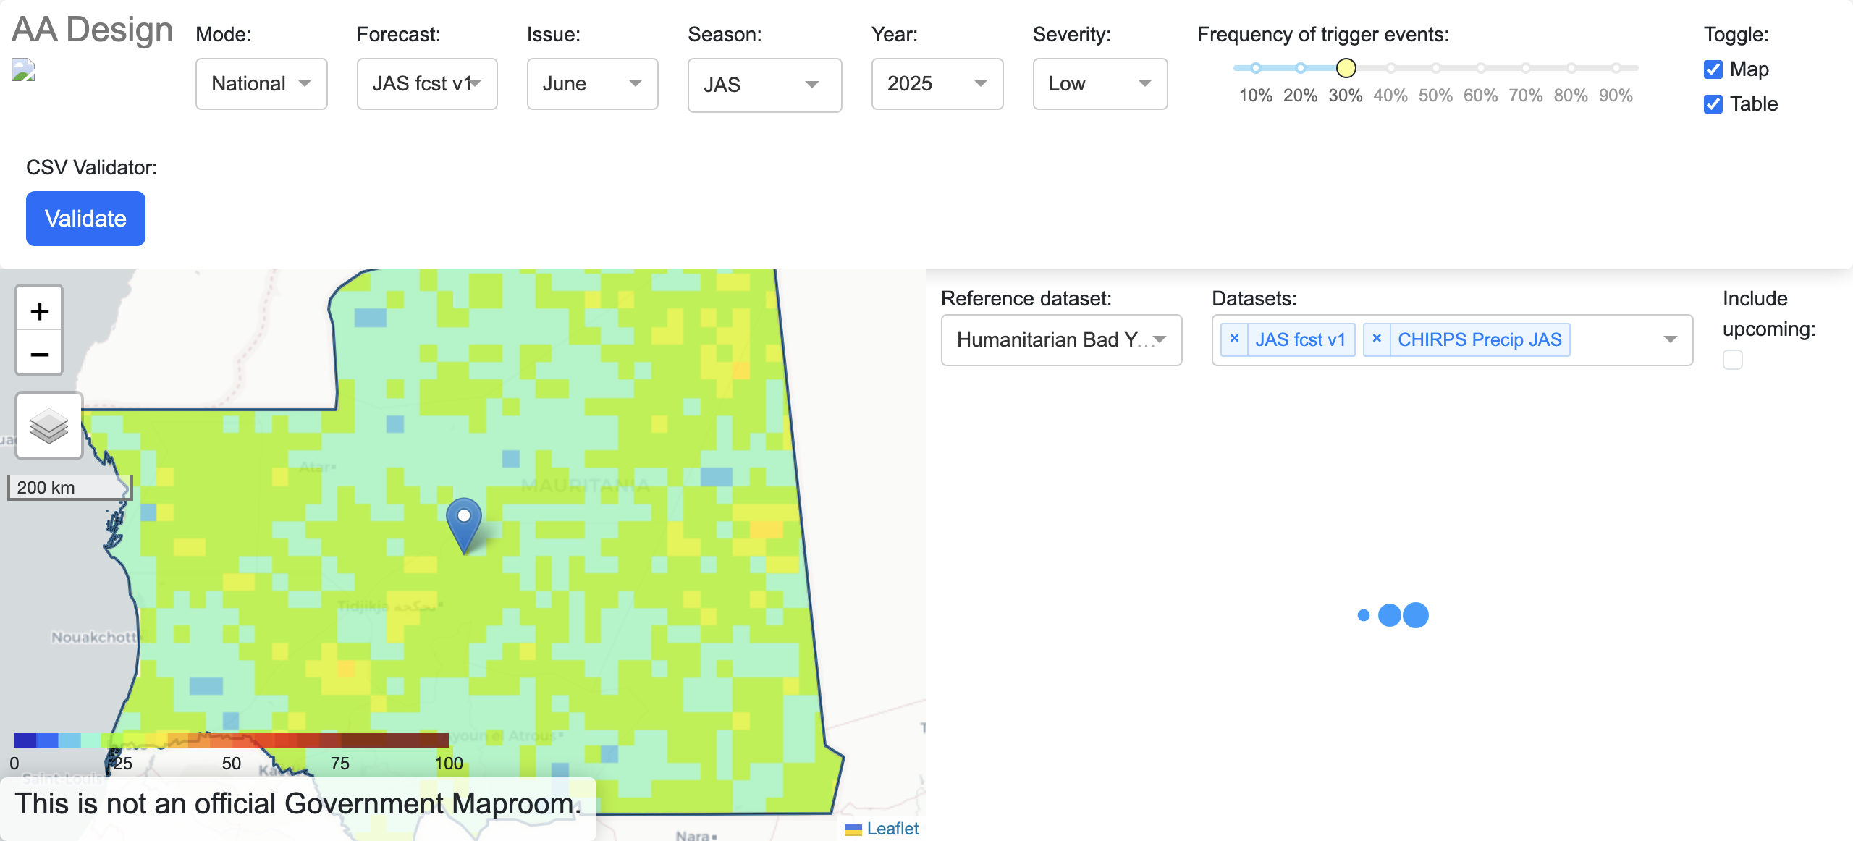The height and width of the screenshot is (841, 1853).
Task: Zoom in on the map
Action: coord(40,311)
